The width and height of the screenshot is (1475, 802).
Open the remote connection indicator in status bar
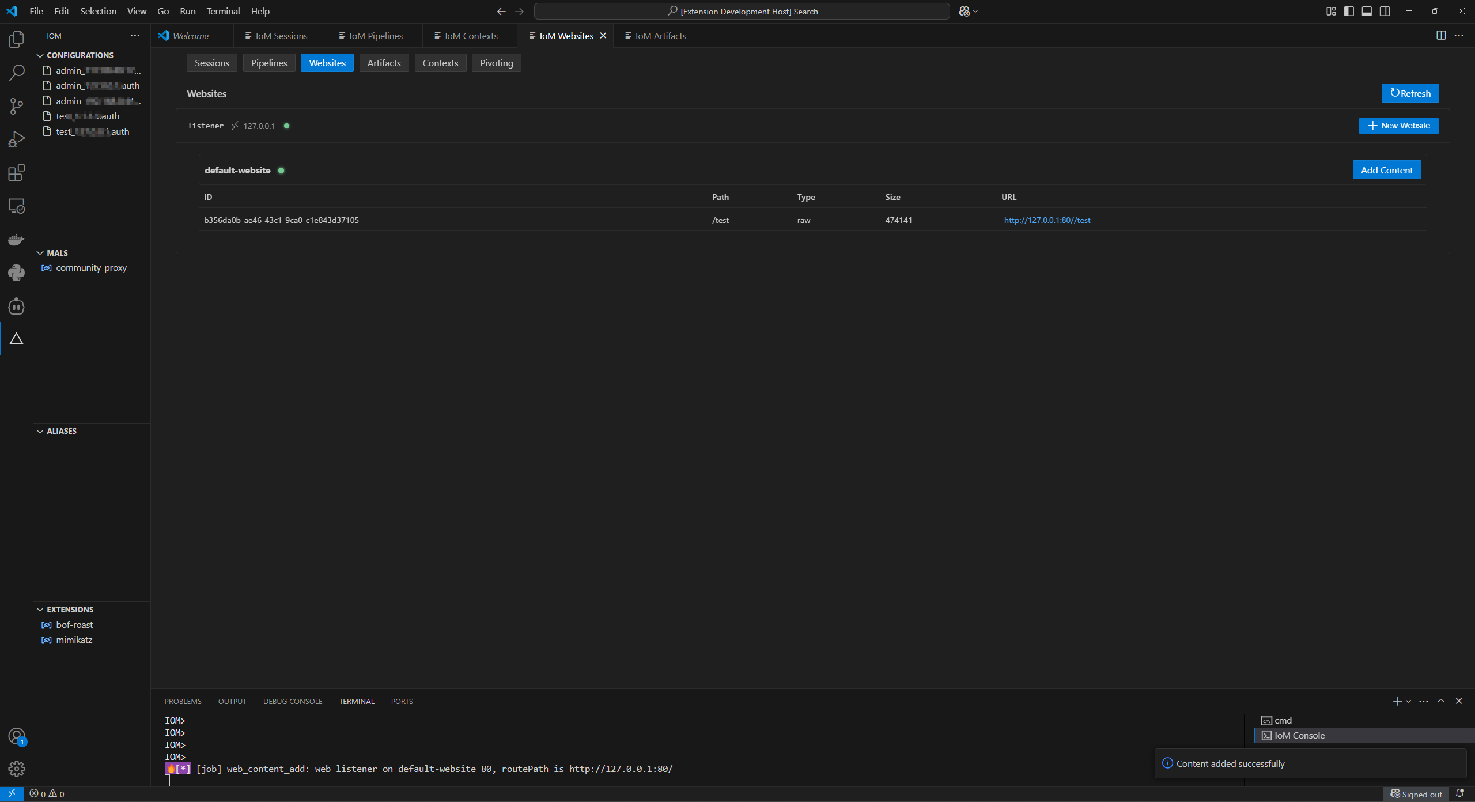[12, 793]
